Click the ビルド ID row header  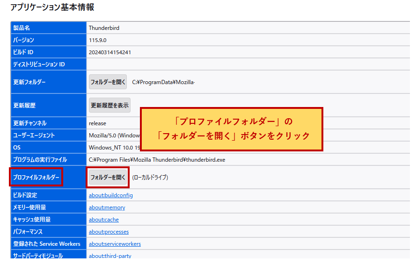point(49,52)
